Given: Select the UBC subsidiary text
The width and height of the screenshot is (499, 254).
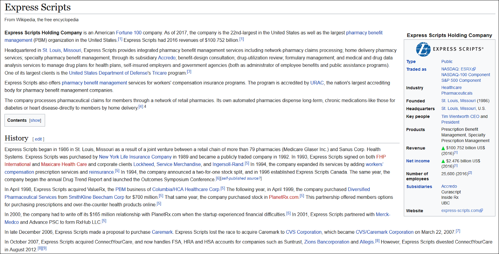Looking at the screenshot, I should point(445,203).
